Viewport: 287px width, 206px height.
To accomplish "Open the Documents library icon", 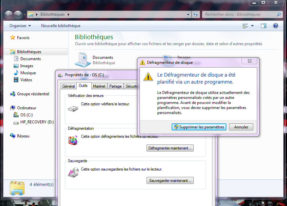I will point(82,60).
